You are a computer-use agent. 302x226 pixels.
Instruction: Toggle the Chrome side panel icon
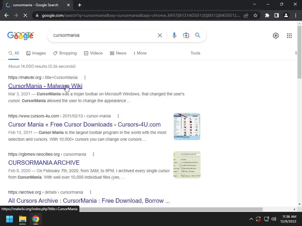tap(277, 15)
